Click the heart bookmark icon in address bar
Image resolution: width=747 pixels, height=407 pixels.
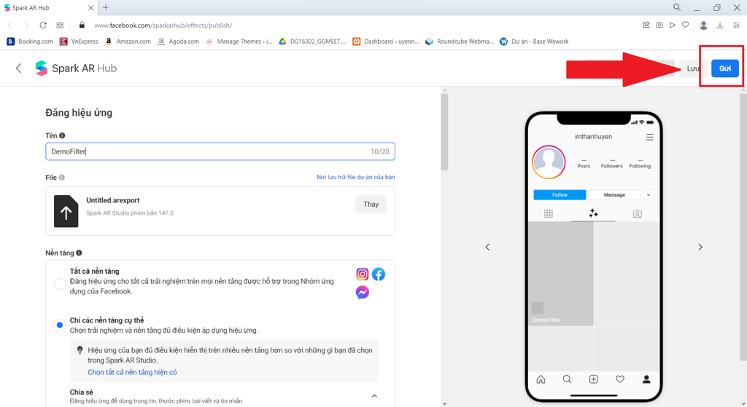pyautogui.click(x=685, y=25)
